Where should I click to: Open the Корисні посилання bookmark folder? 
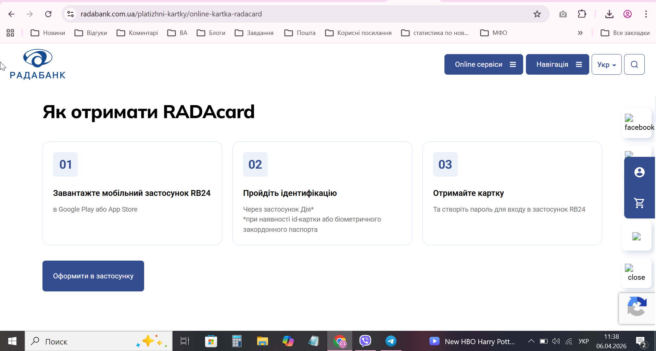tap(358, 33)
